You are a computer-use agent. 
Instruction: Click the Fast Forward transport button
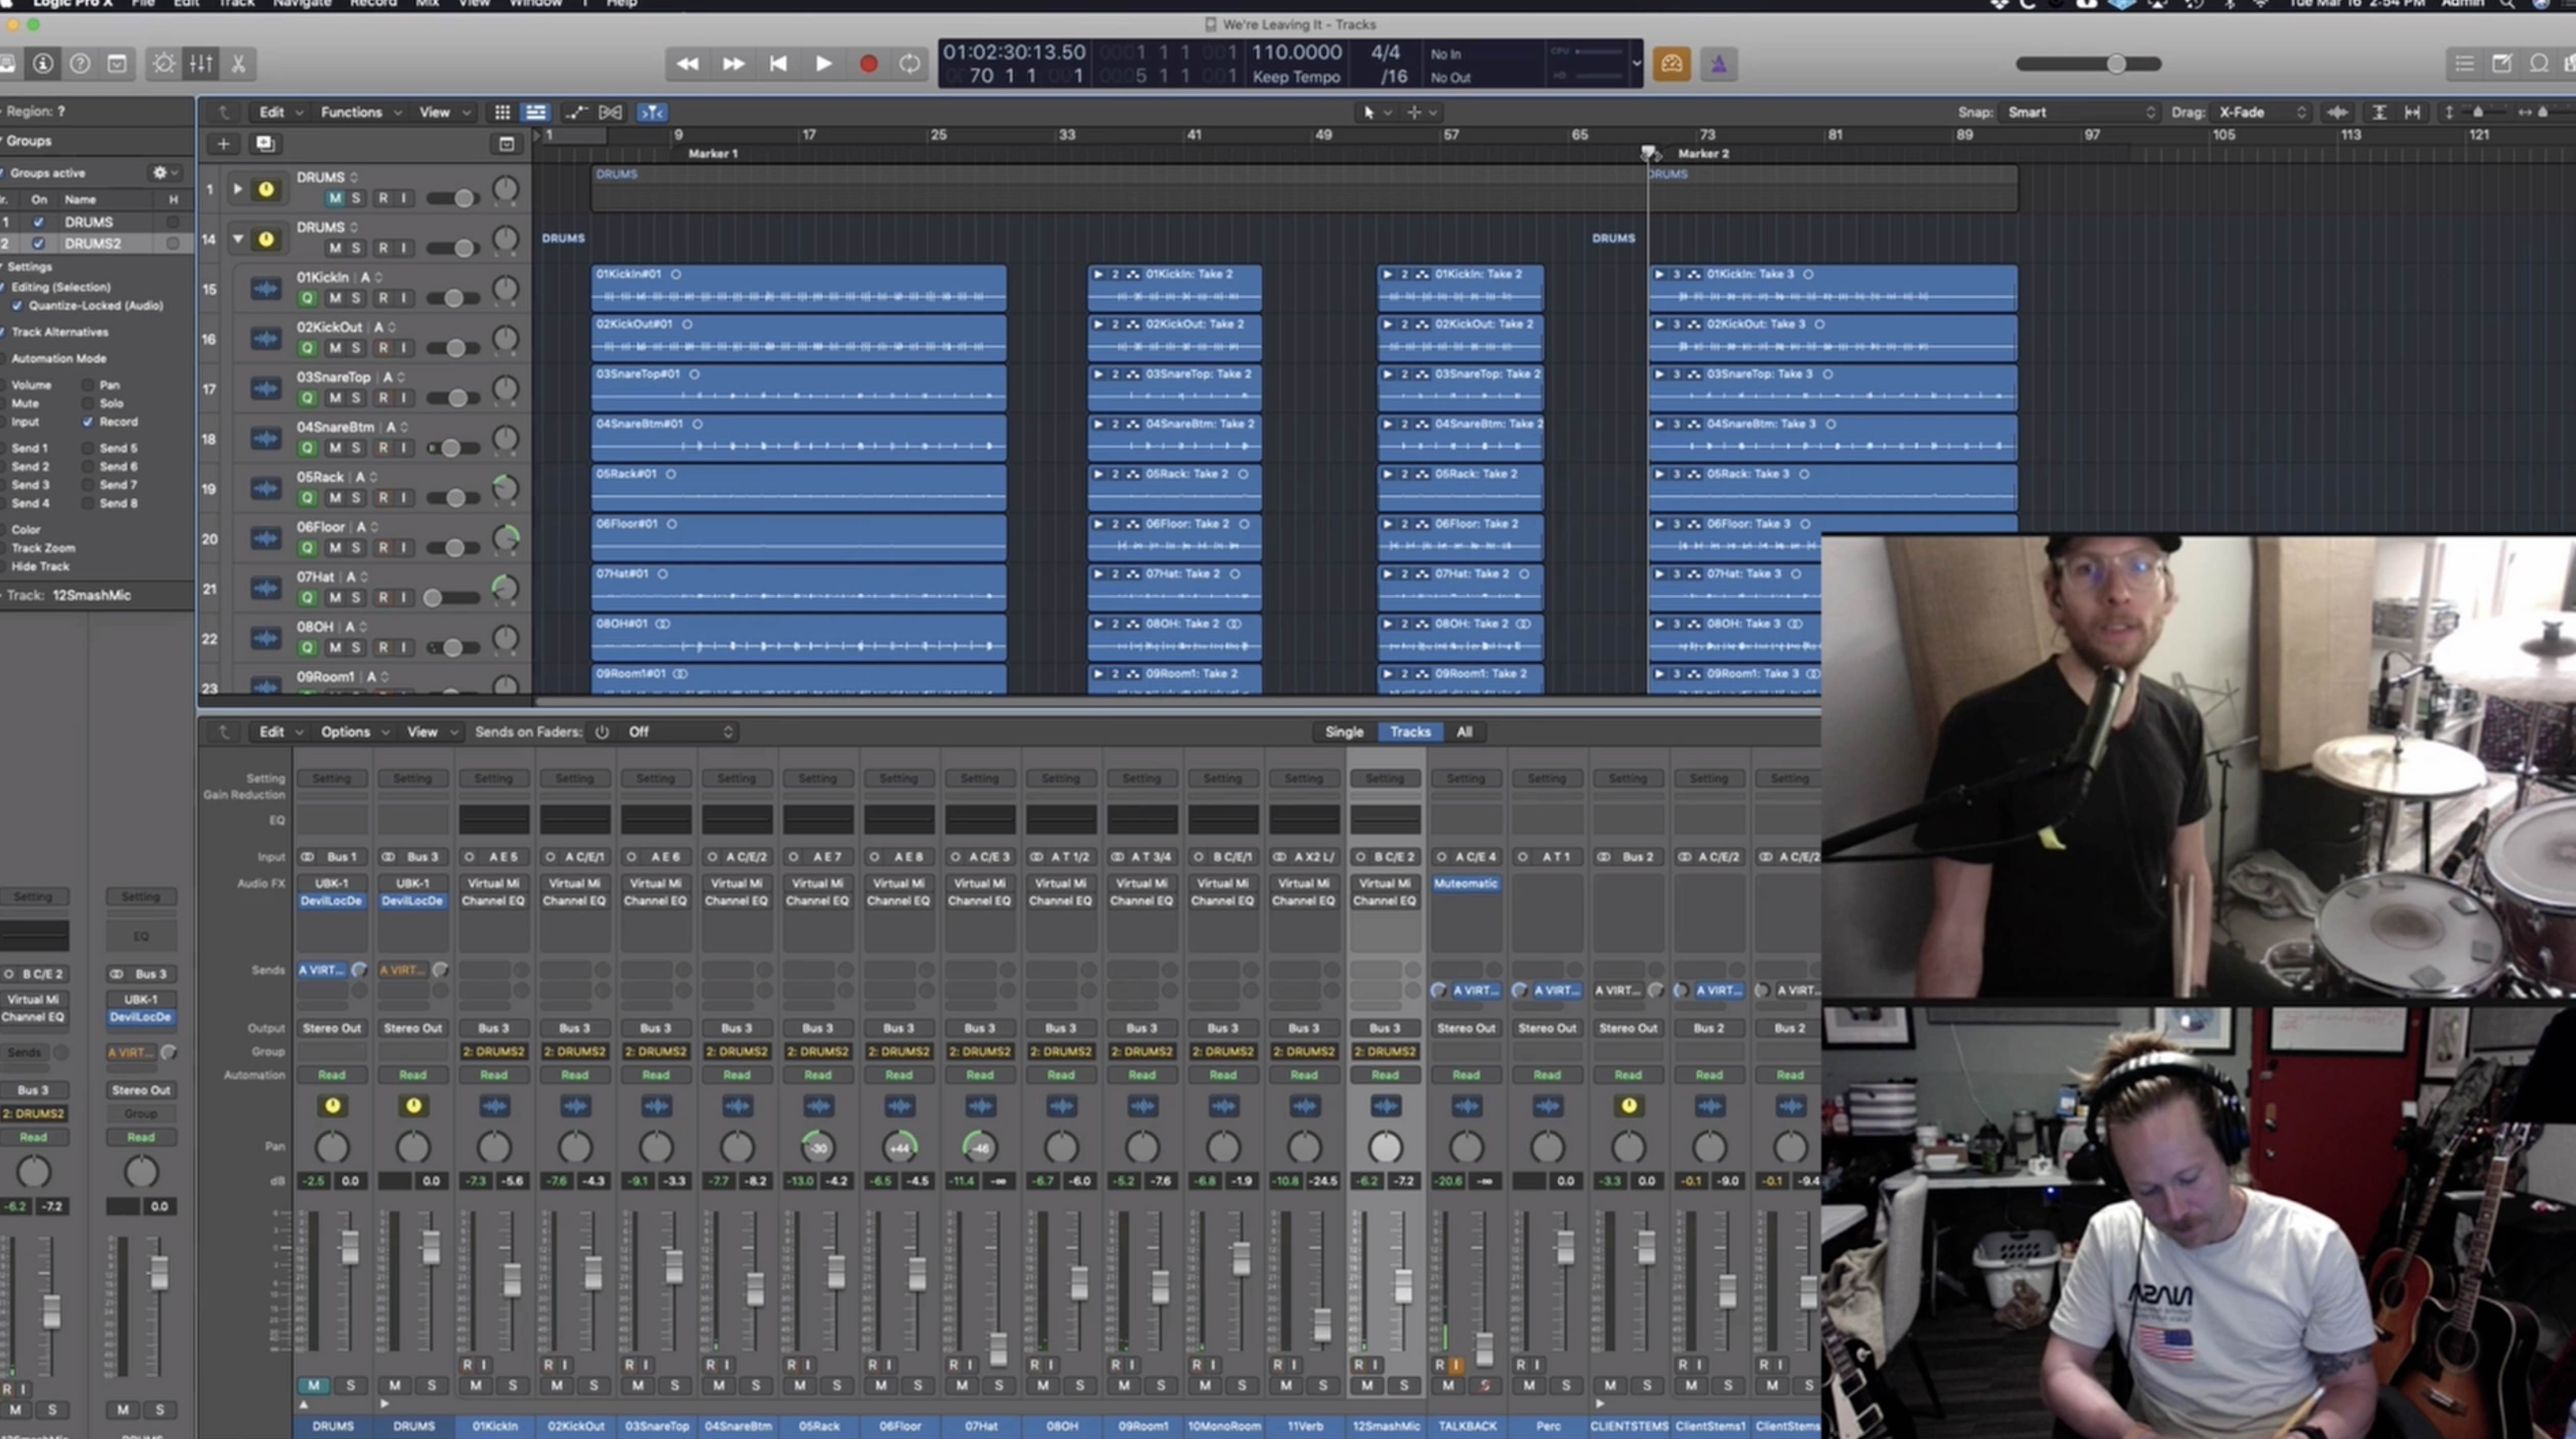point(733,64)
